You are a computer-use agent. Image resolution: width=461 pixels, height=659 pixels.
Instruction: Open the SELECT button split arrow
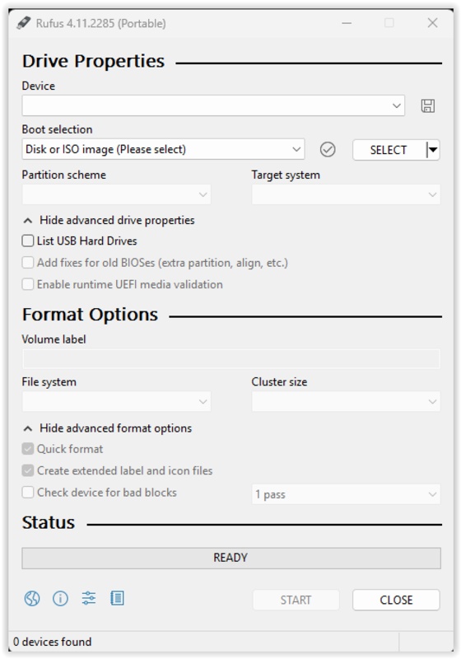click(433, 150)
